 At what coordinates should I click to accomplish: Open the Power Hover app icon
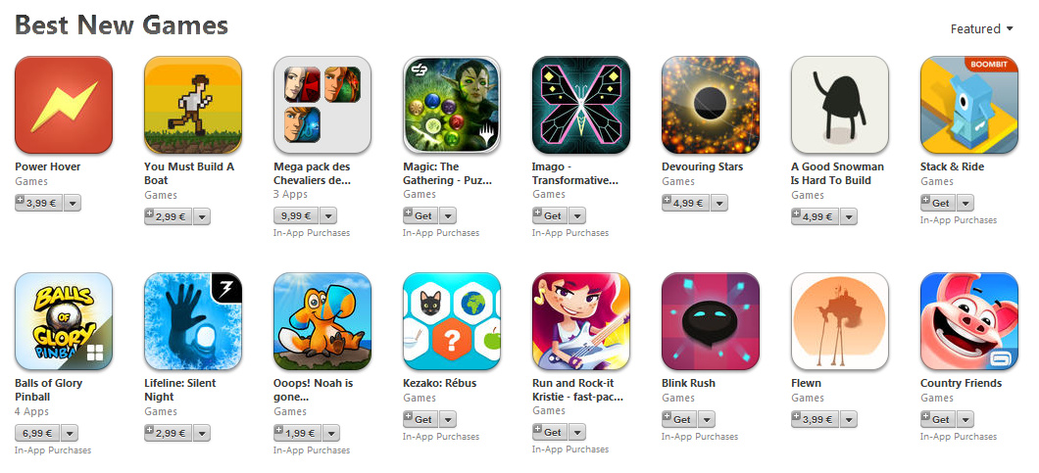(x=64, y=105)
